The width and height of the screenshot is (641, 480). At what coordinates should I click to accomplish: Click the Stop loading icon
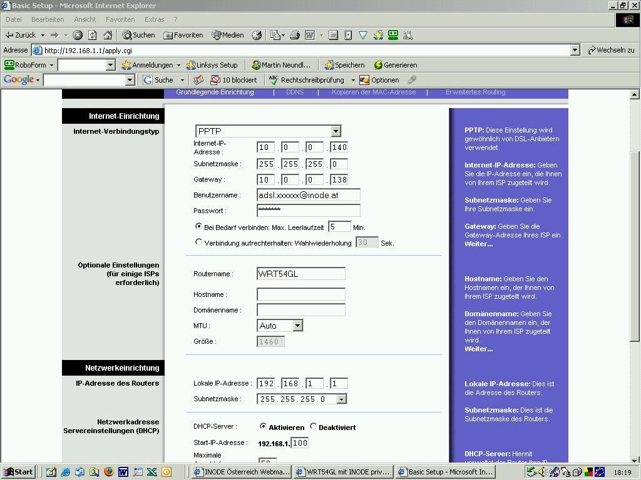pyautogui.click(x=78, y=35)
